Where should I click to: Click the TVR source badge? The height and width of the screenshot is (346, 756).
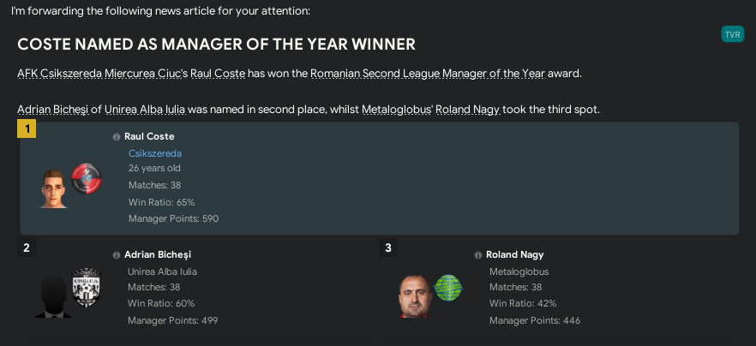coord(732,34)
